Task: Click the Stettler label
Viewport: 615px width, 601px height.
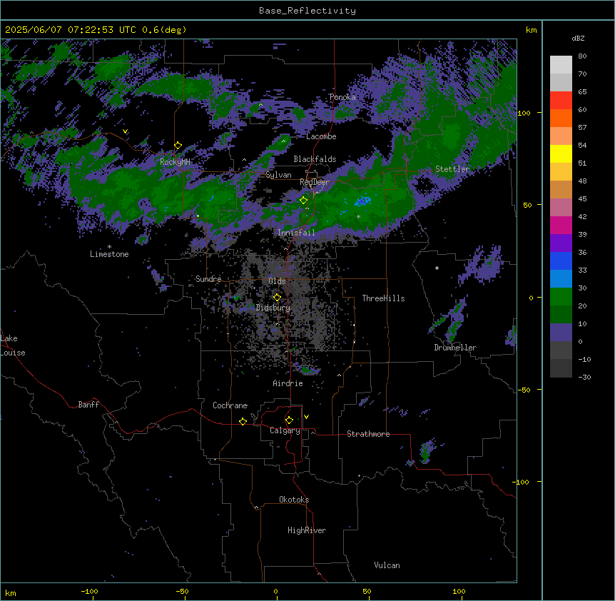Action: click(x=452, y=169)
